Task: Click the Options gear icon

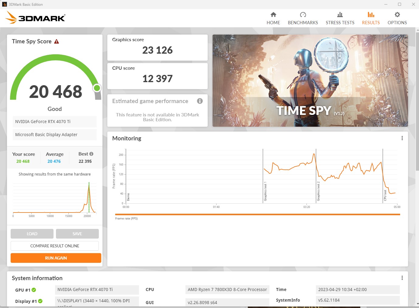Action: (397, 15)
